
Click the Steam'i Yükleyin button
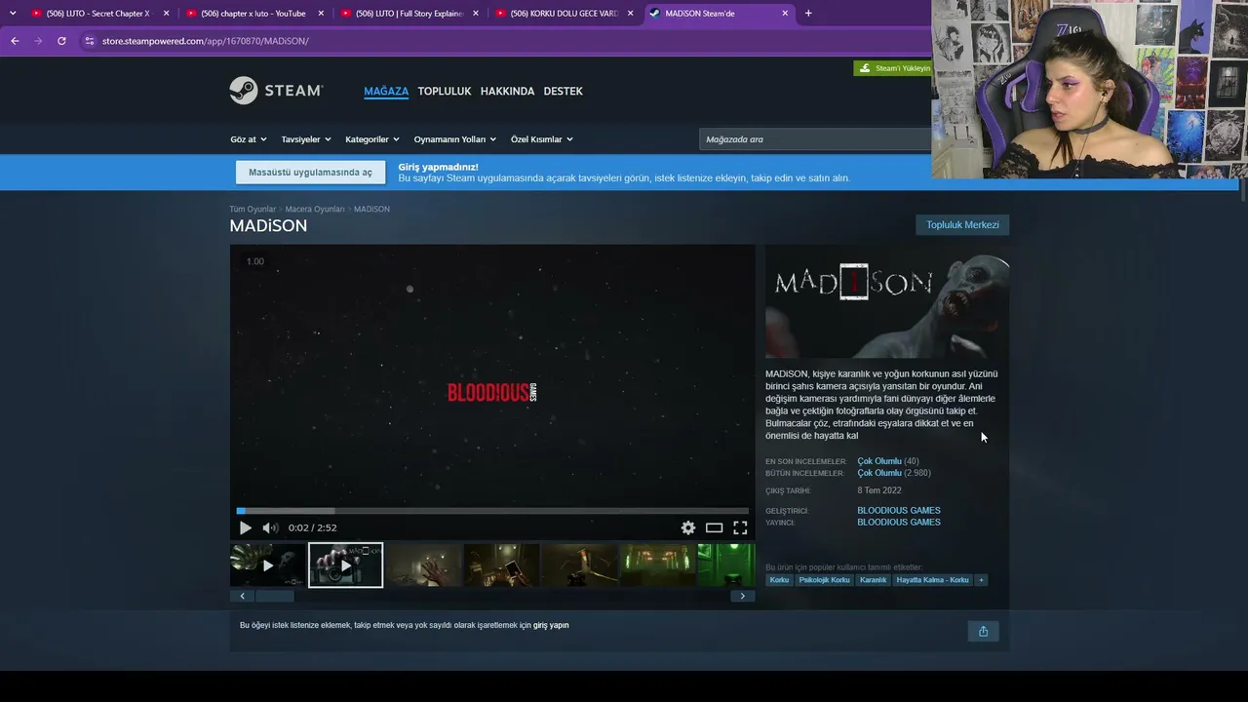pyautogui.click(x=893, y=68)
